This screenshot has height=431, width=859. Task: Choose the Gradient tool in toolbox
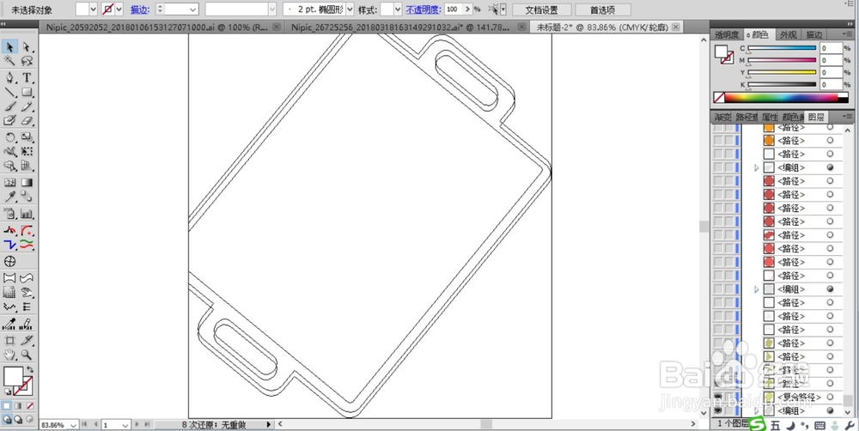click(27, 182)
